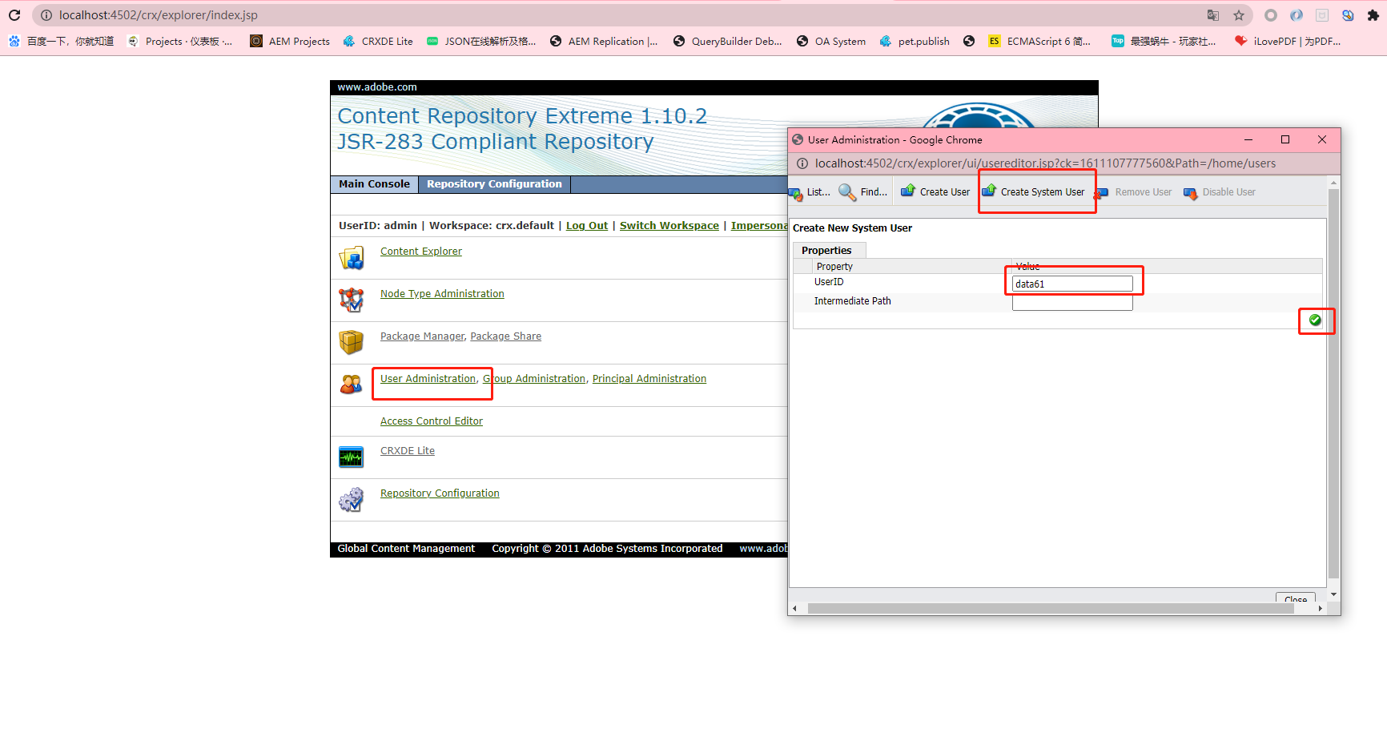1387x737 pixels.
Task: Click the User Administration people icon
Action: pyautogui.click(x=352, y=385)
